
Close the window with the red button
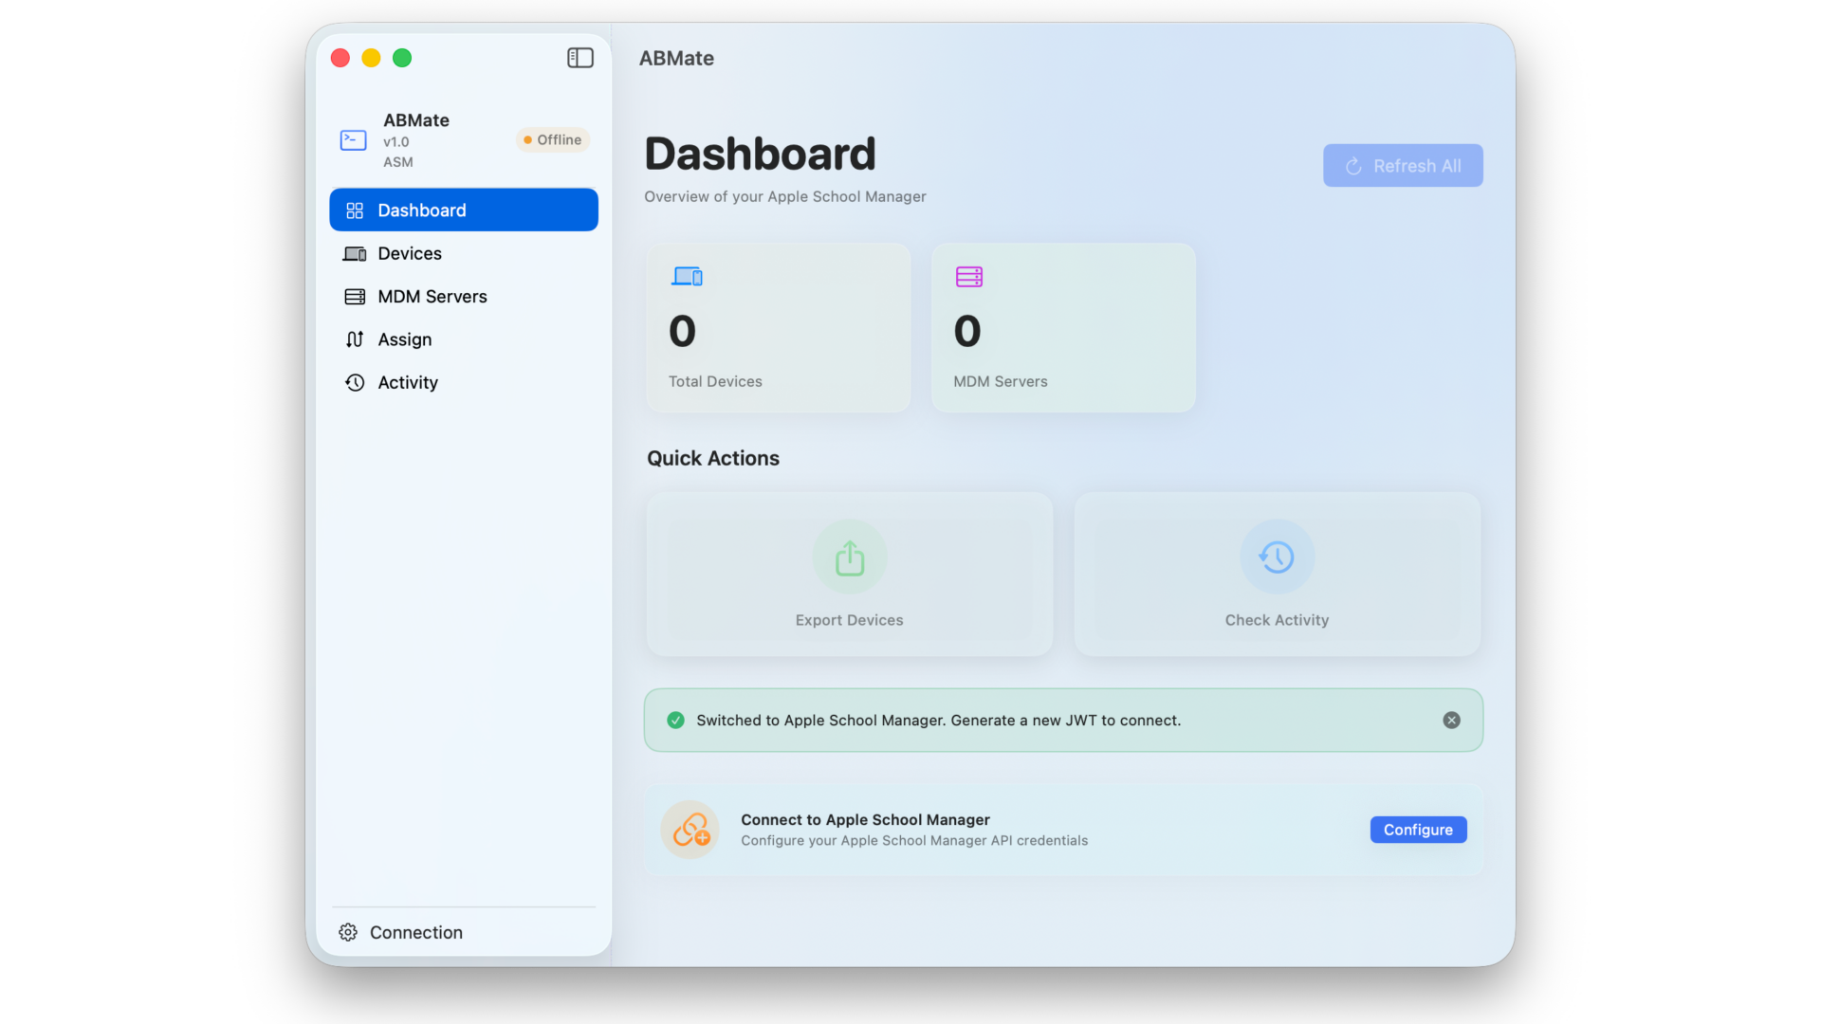pyautogui.click(x=340, y=58)
